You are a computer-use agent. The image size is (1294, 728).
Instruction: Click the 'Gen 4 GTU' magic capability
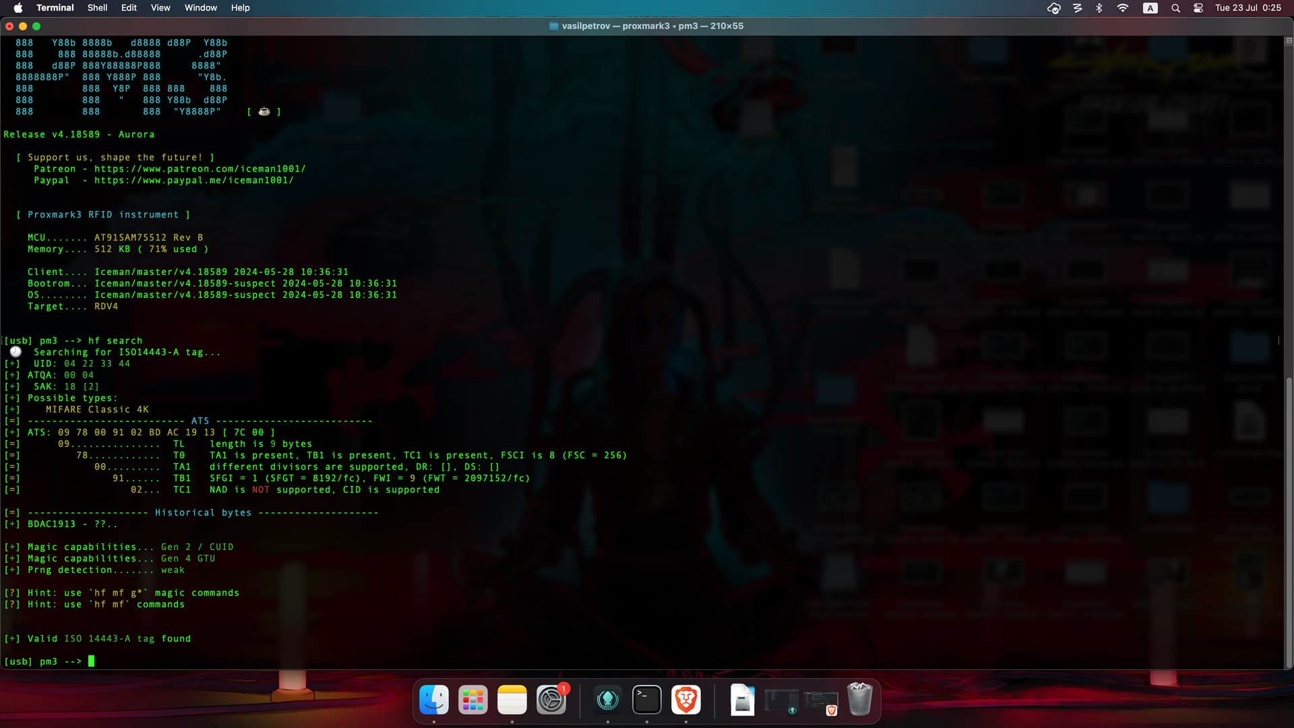(x=188, y=559)
